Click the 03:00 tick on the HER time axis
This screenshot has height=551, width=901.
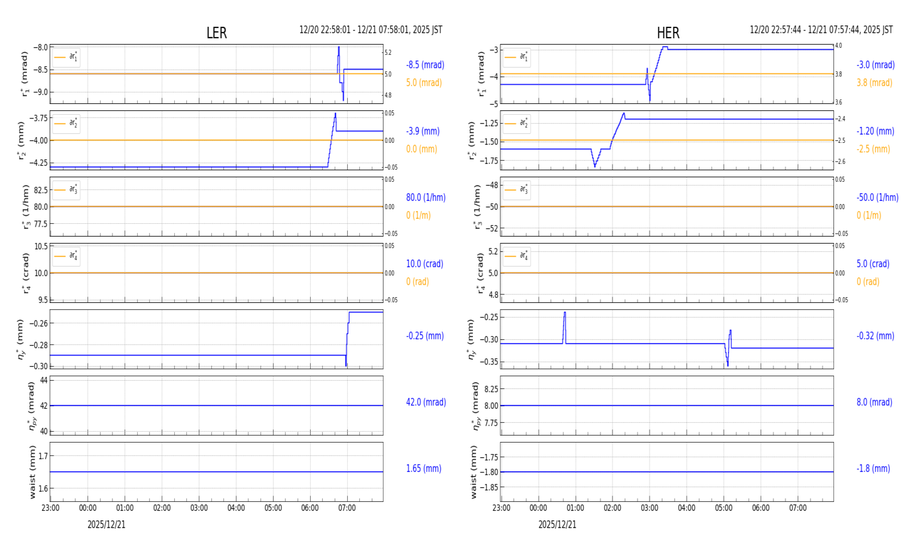click(x=650, y=508)
